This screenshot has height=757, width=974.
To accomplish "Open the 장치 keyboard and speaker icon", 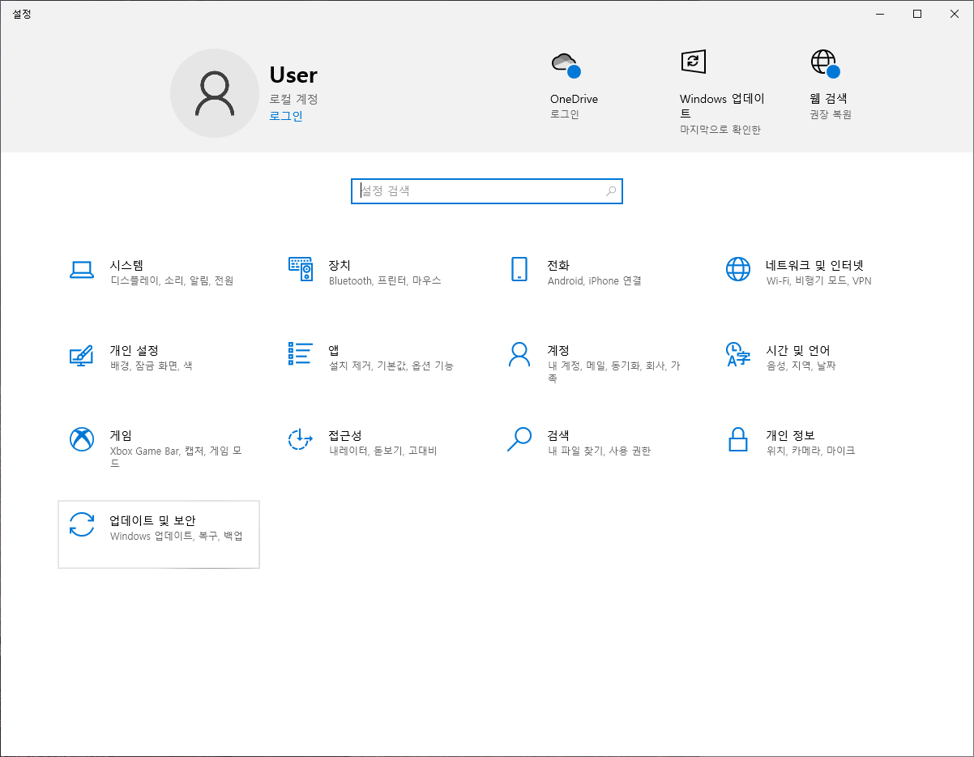I will coord(301,269).
